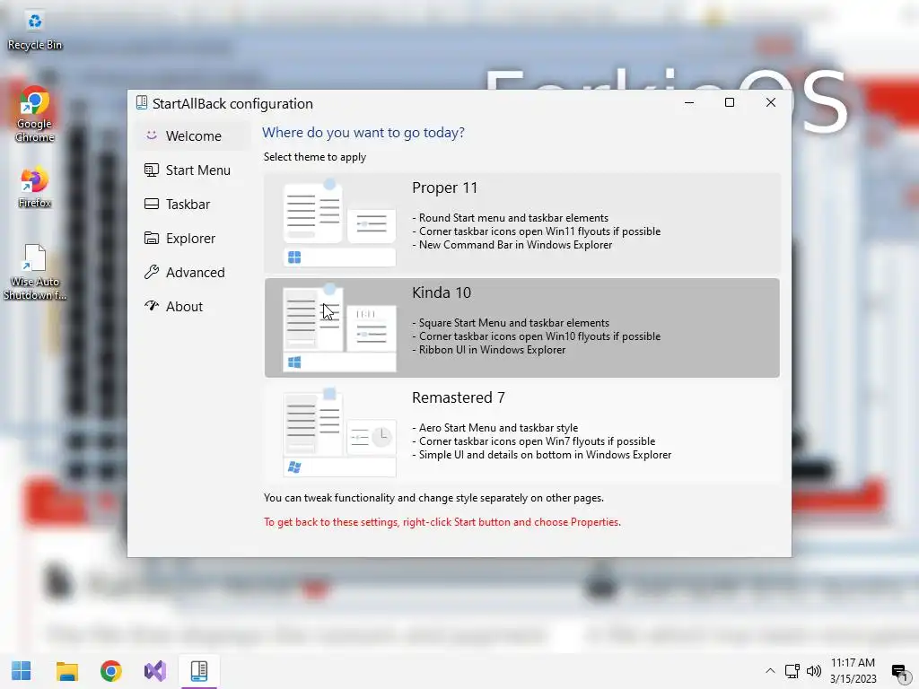The height and width of the screenshot is (689, 919).
Task: Open File Explorer from the taskbar
Action: [66, 671]
